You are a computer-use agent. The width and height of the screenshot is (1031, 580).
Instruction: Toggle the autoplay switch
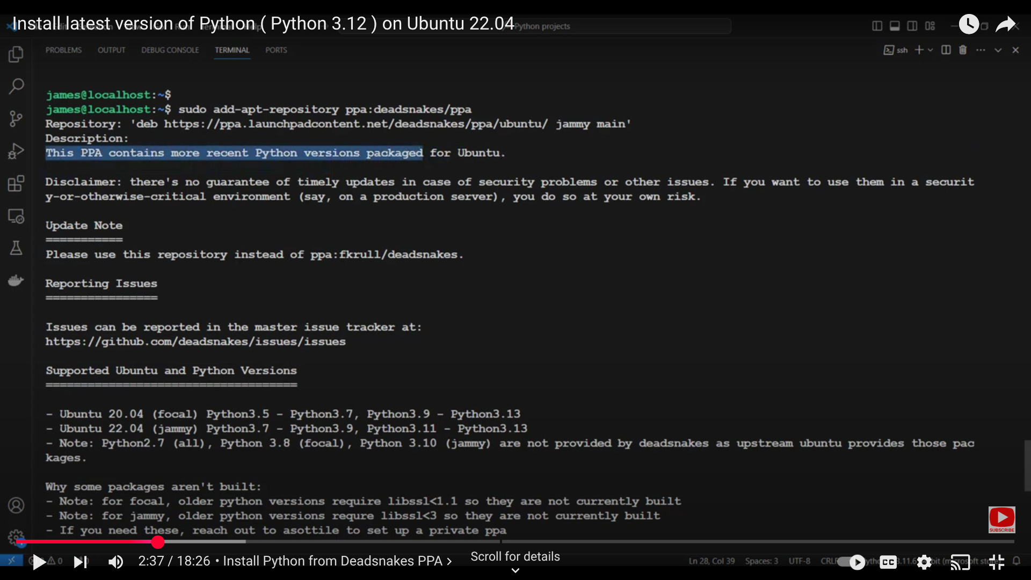[x=851, y=562]
